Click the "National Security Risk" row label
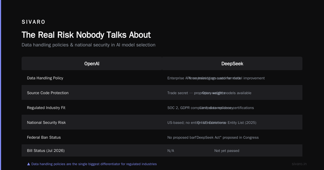This screenshot has width=324, height=170. [x=46, y=123]
